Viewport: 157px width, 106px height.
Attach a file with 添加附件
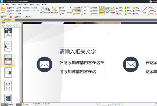(x=137, y=11)
